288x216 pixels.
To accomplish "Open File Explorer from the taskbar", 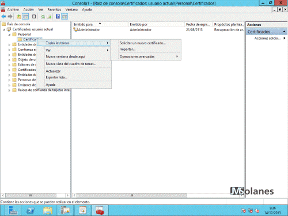I will [x=48, y=210].
